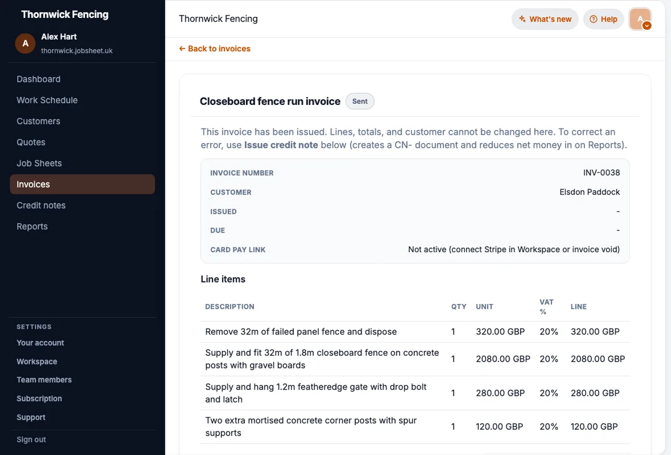Go to Work Schedule

(47, 100)
